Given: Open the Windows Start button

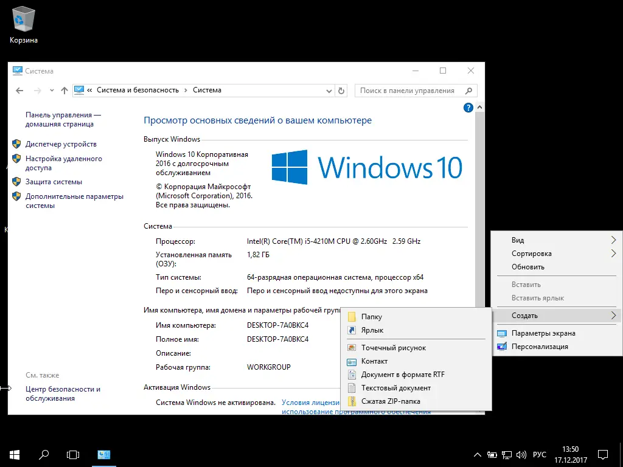Looking at the screenshot, I should [x=15, y=455].
